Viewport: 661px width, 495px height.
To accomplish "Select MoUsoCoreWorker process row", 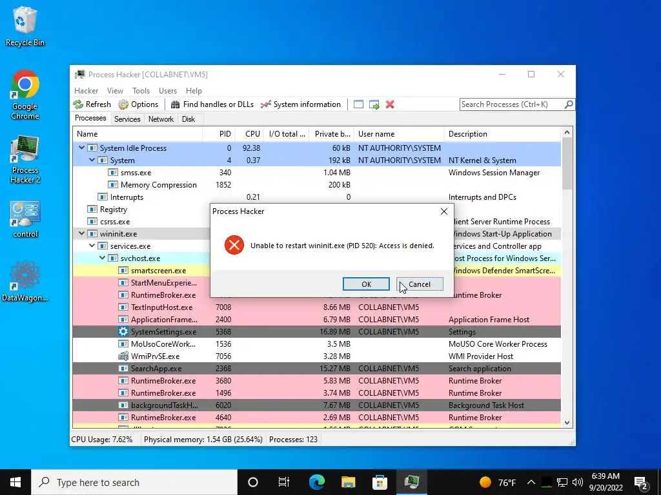I will pos(316,344).
